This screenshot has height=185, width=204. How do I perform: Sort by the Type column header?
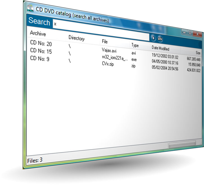[x=135, y=45]
